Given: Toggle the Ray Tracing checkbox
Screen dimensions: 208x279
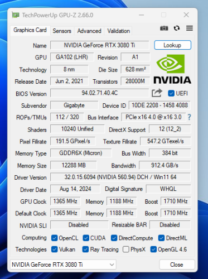Looking at the screenshot, I should (x=85, y=249).
